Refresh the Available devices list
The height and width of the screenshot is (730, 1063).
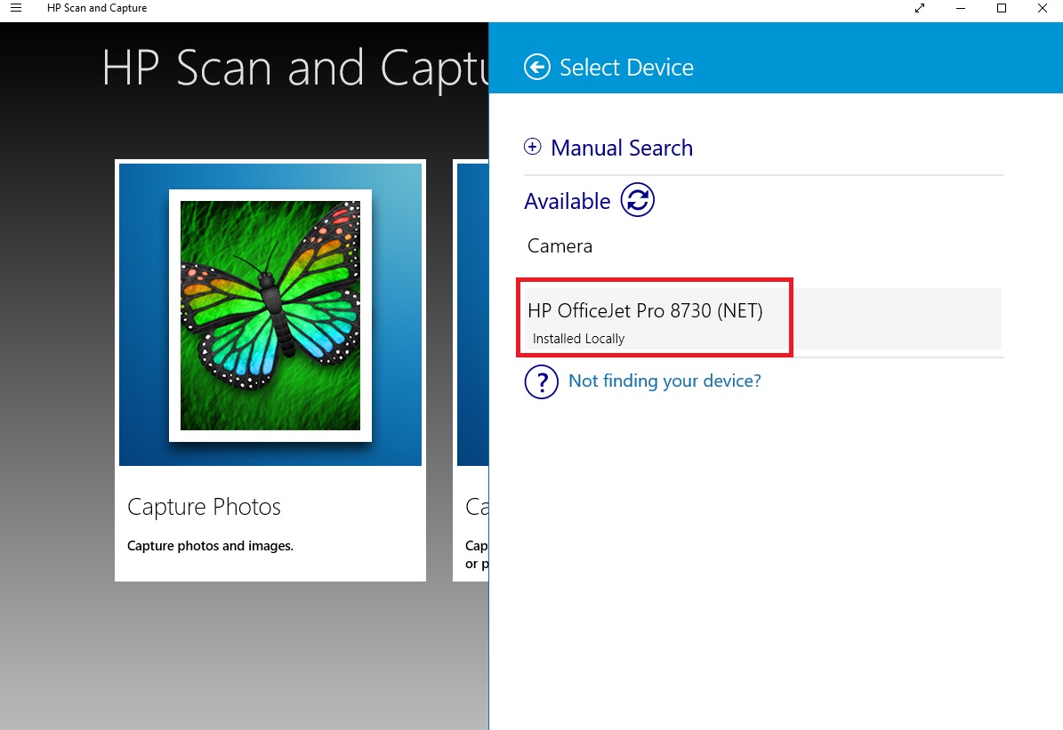pyautogui.click(x=637, y=200)
